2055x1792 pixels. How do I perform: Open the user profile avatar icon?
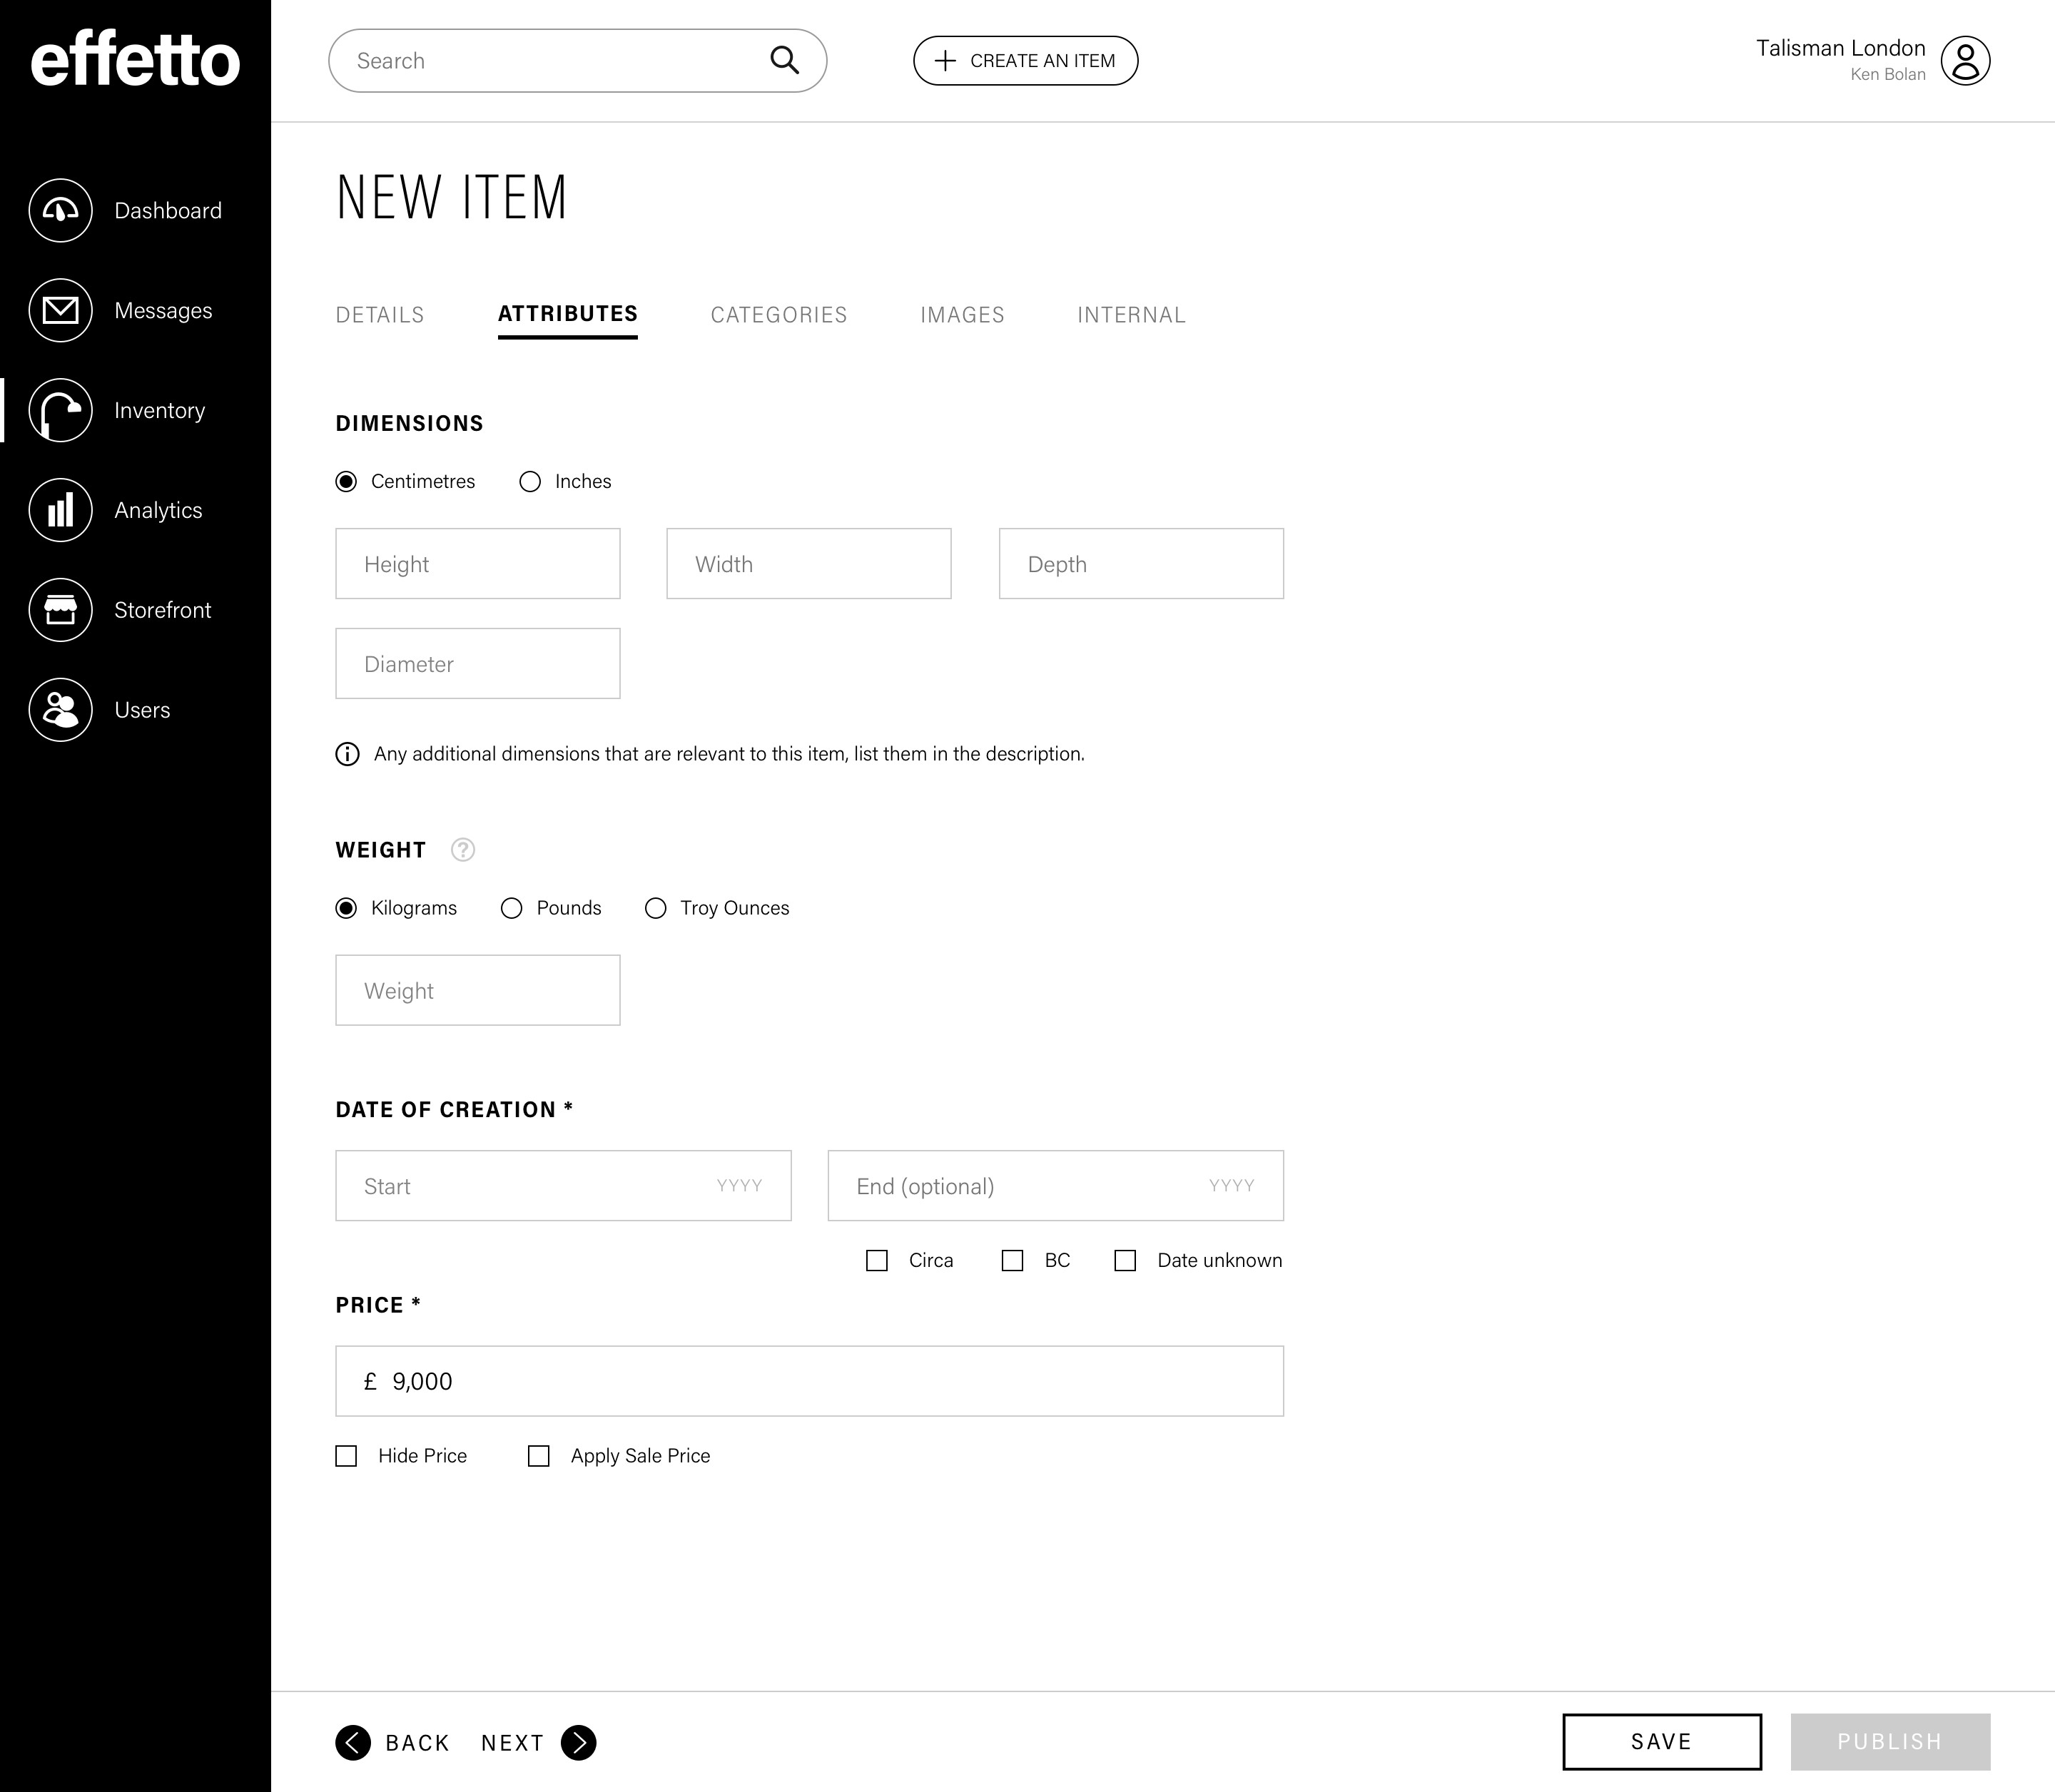coord(1966,61)
